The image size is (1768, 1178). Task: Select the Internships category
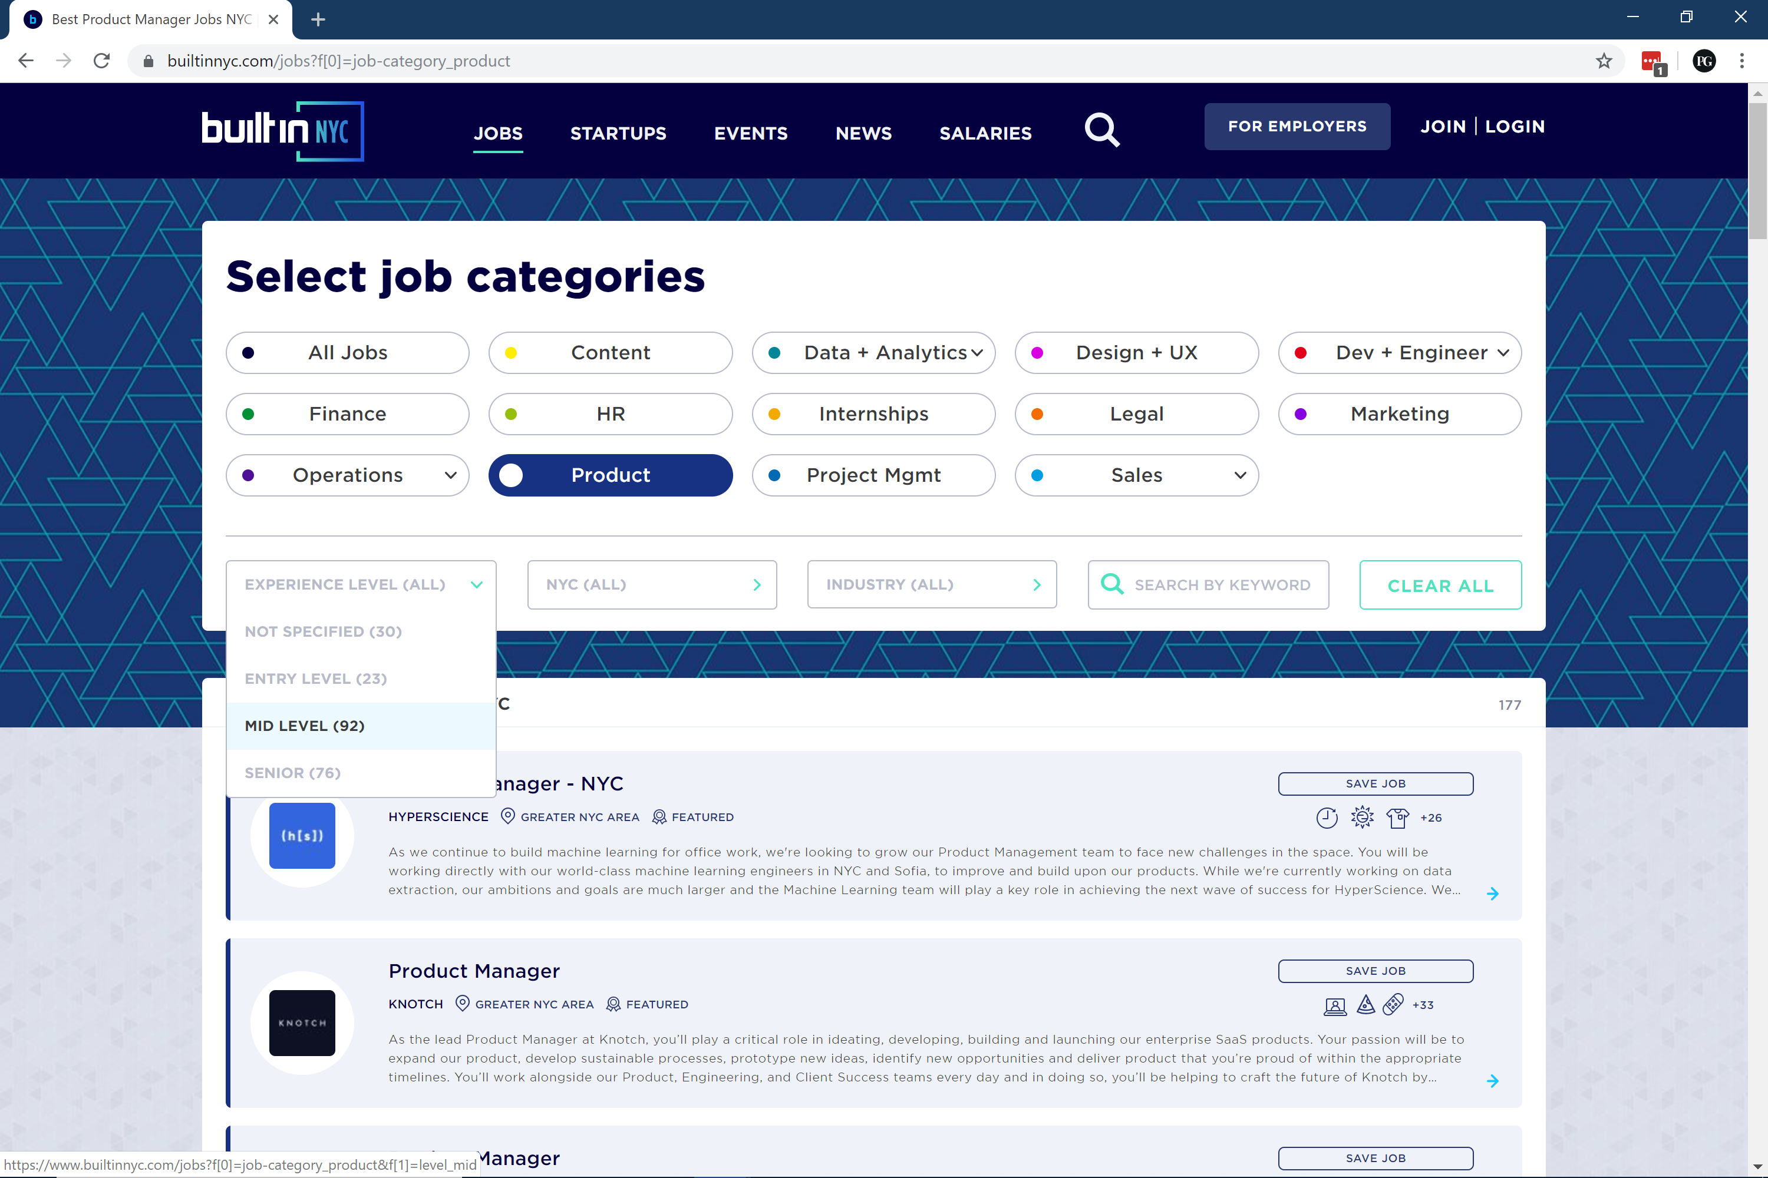873,414
